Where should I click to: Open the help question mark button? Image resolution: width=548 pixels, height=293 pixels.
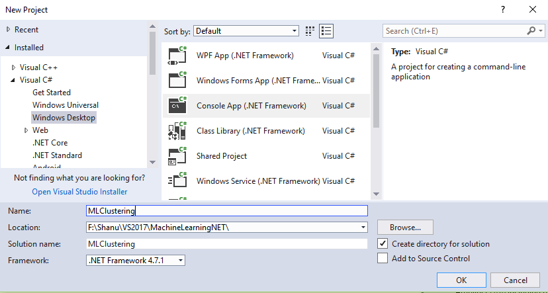tap(502, 9)
